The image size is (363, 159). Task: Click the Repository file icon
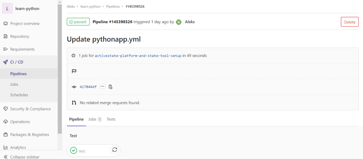coord(5,36)
